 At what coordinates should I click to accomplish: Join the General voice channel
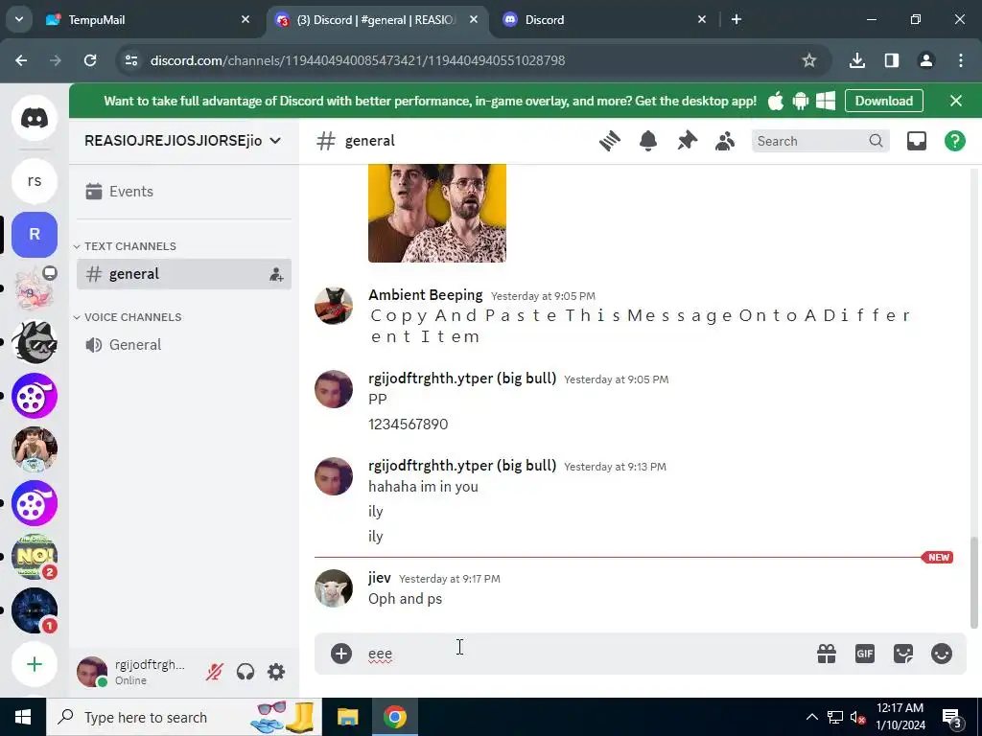[184, 345]
